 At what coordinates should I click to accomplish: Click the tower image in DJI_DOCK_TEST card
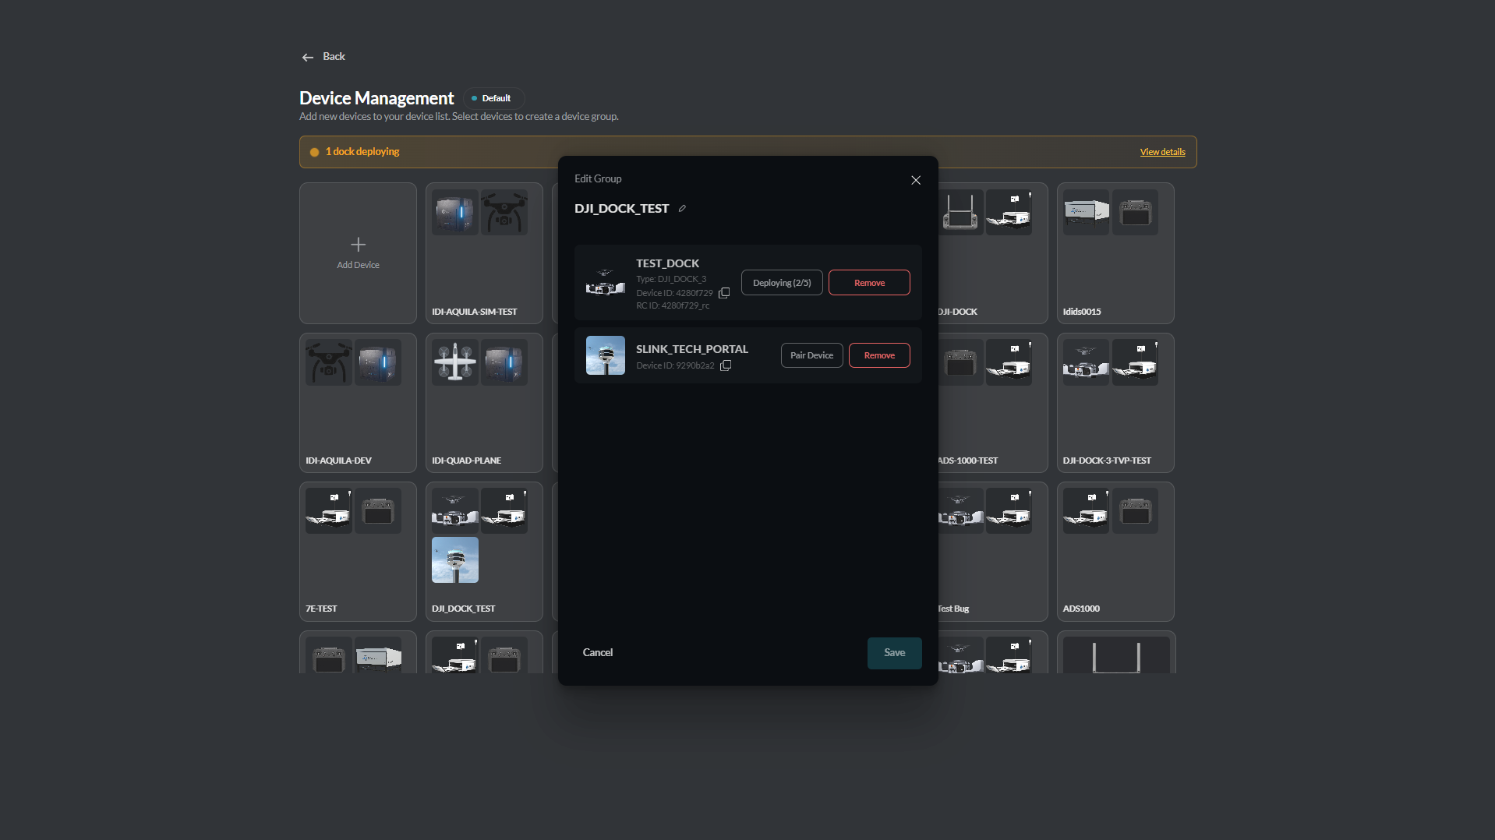[455, 559]
